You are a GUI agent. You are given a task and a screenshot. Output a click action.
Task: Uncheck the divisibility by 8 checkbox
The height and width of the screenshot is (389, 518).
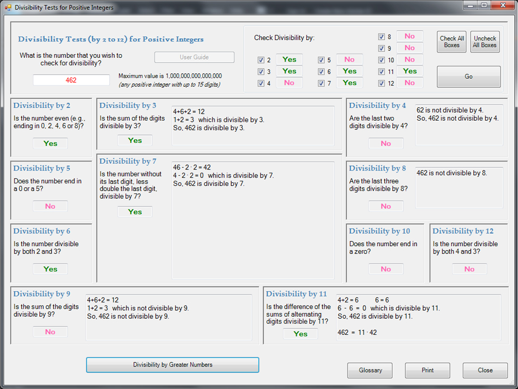click(381, 37)
